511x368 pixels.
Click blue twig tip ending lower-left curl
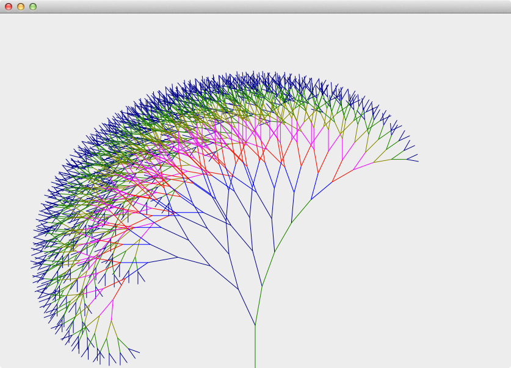(139, 352)
